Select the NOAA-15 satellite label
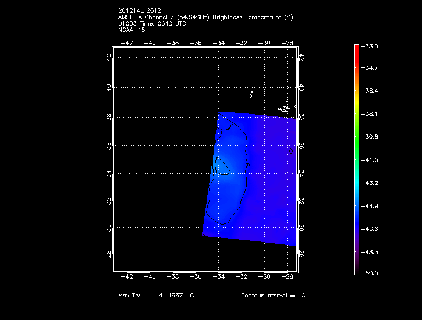This screenshot has height=320, width=422. click(131, 30)
